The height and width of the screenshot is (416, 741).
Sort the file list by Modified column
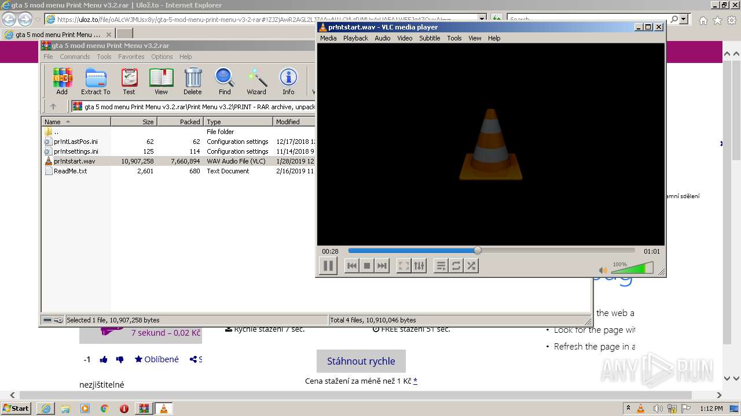tap(294, 122)
